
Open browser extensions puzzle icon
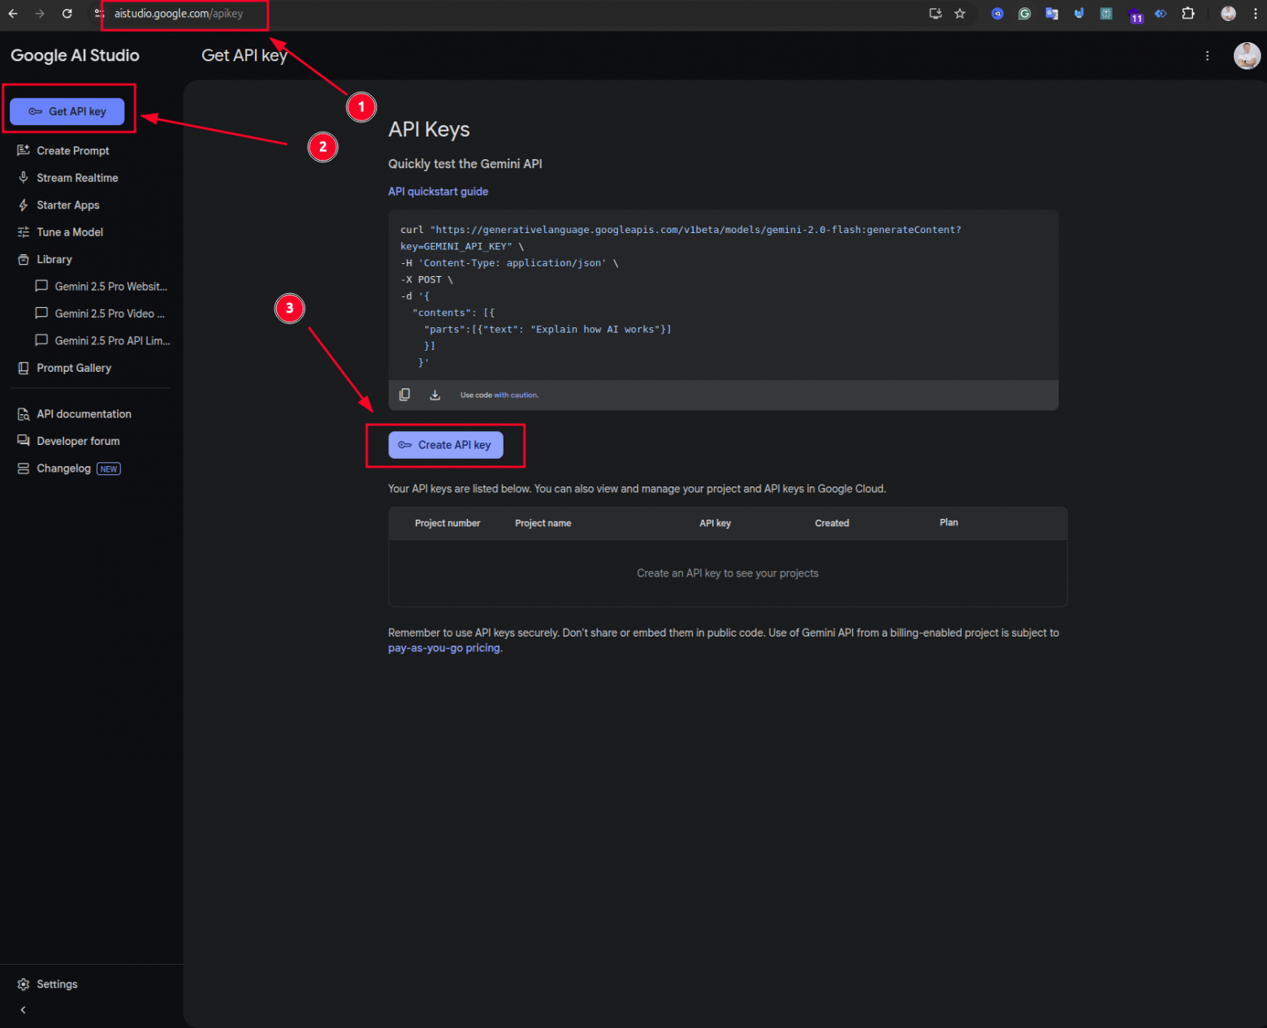1188,14
